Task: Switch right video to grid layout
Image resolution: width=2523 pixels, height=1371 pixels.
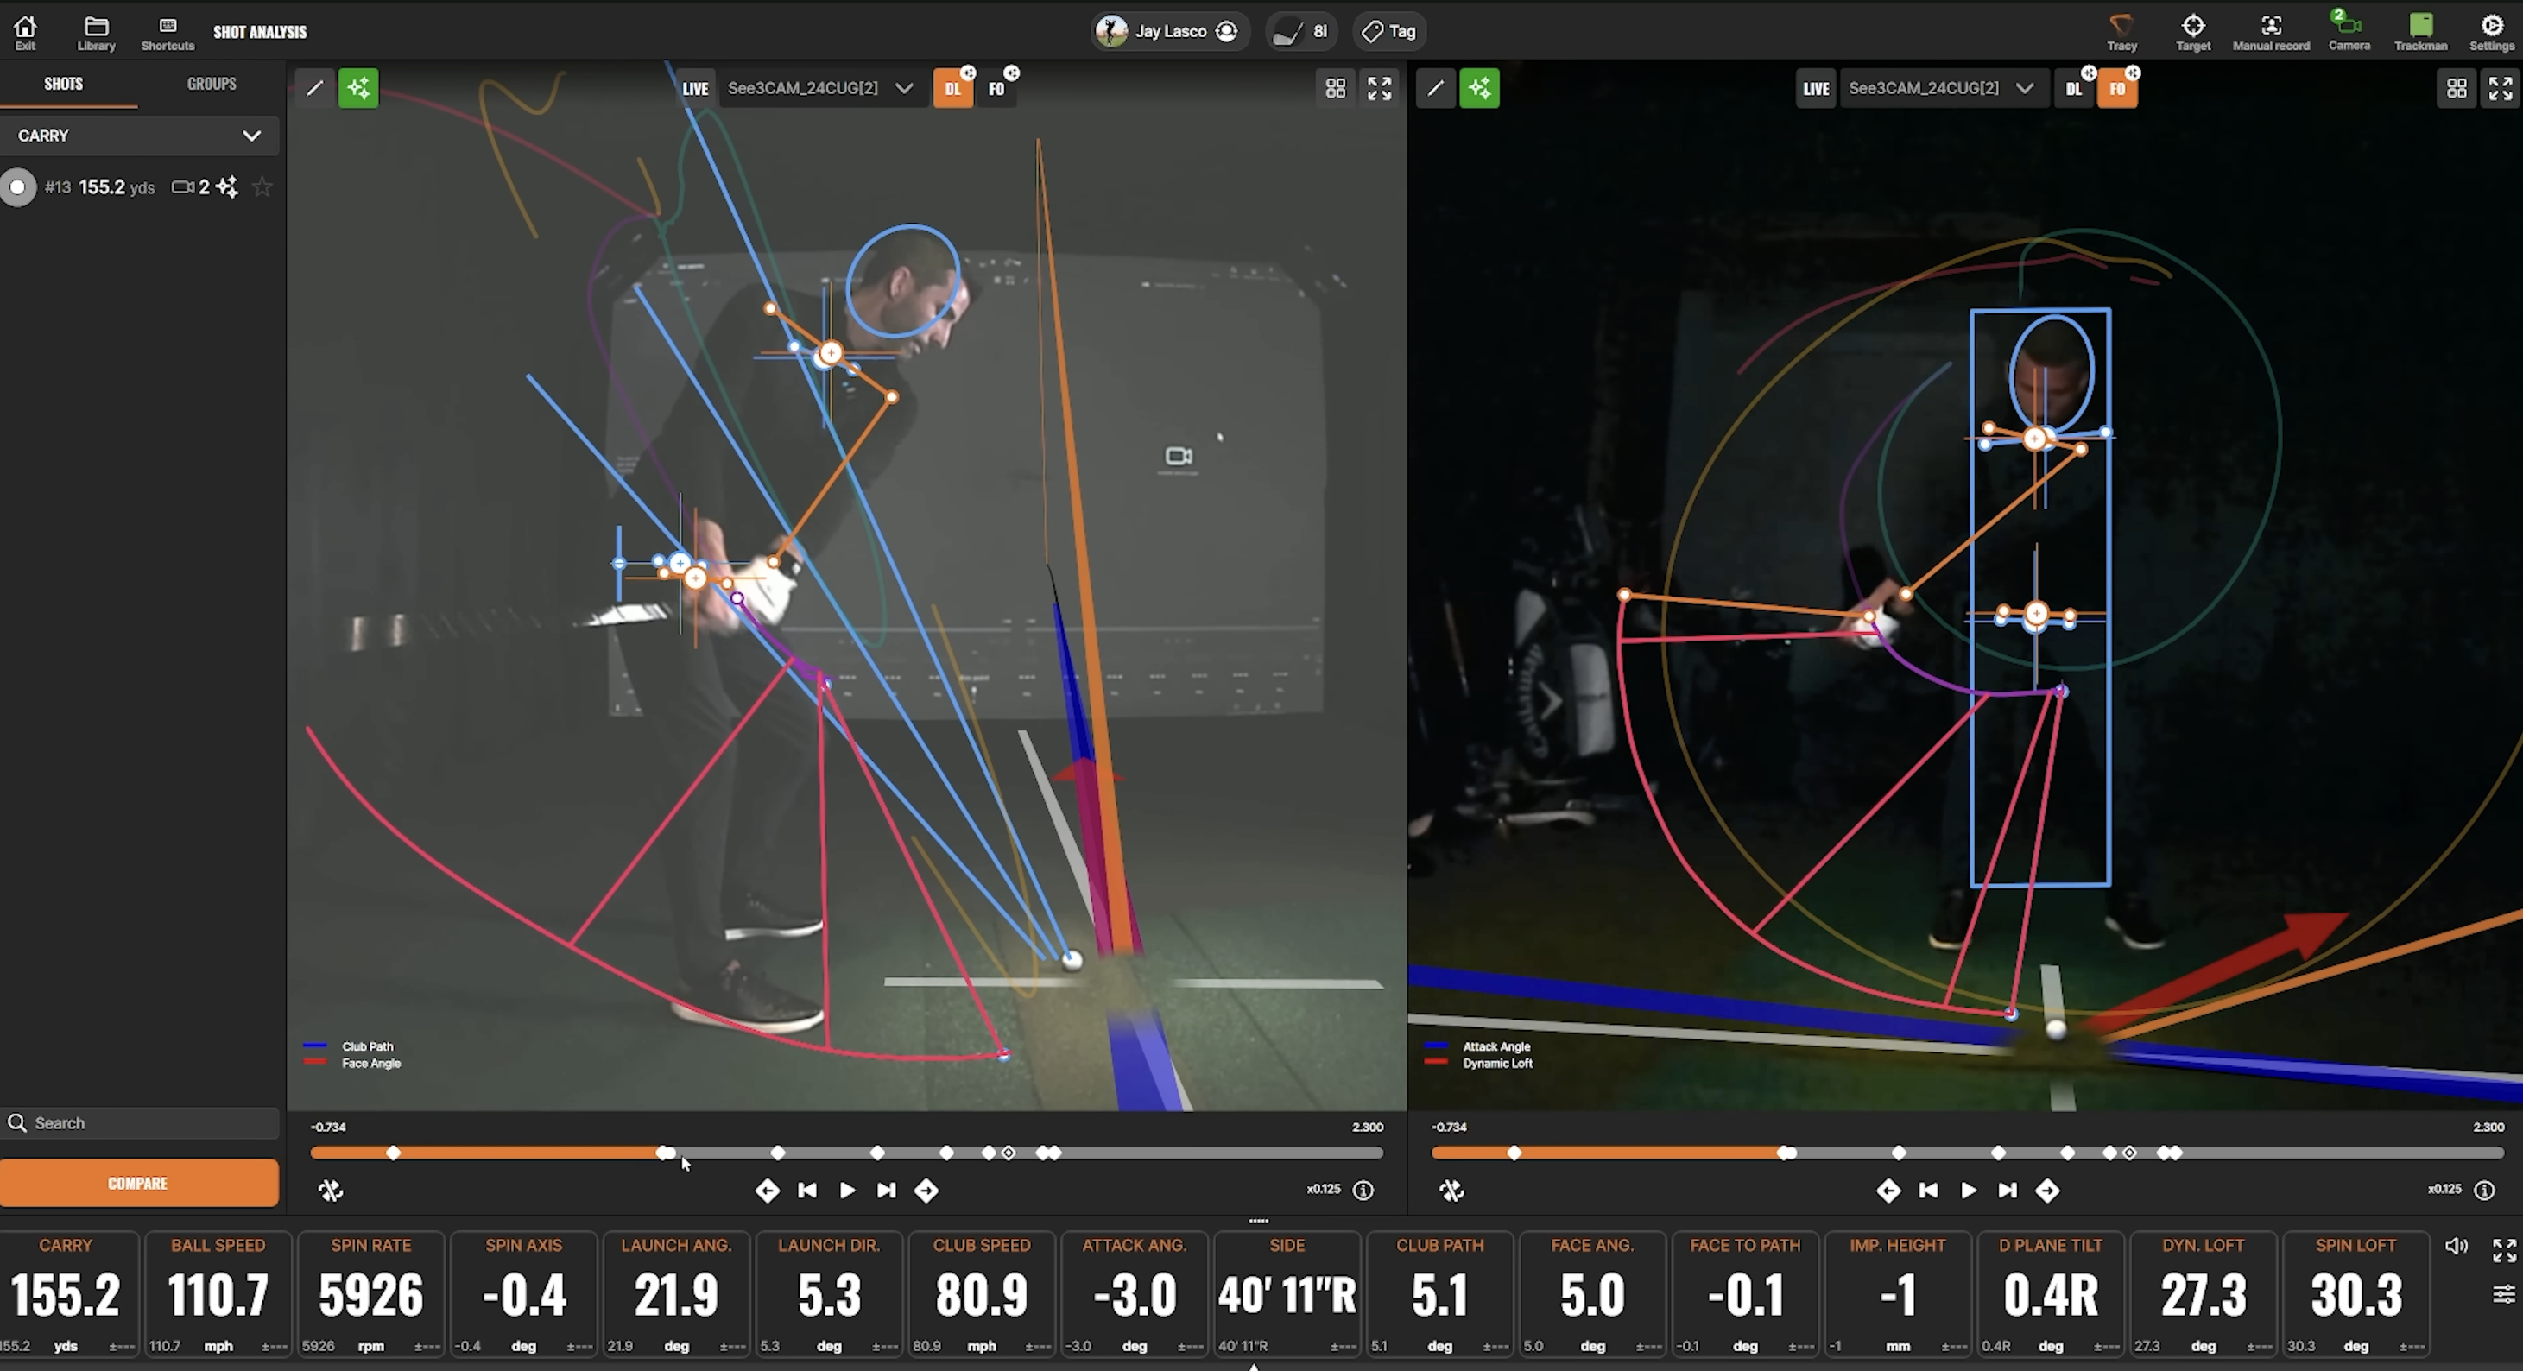Action: coord(2457,88)
